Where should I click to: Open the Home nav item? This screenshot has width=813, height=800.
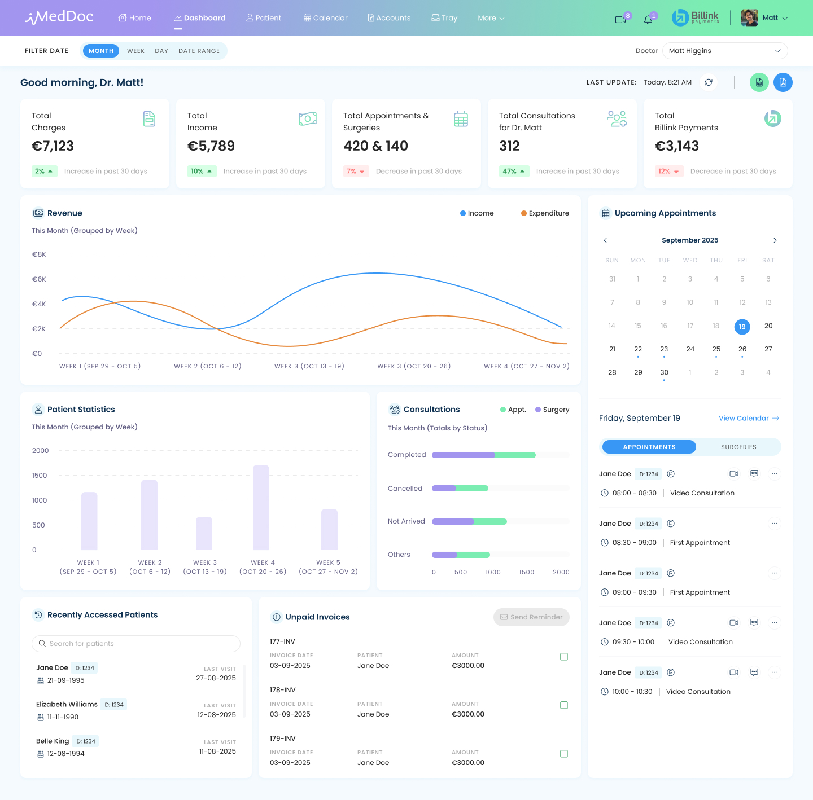134,18
